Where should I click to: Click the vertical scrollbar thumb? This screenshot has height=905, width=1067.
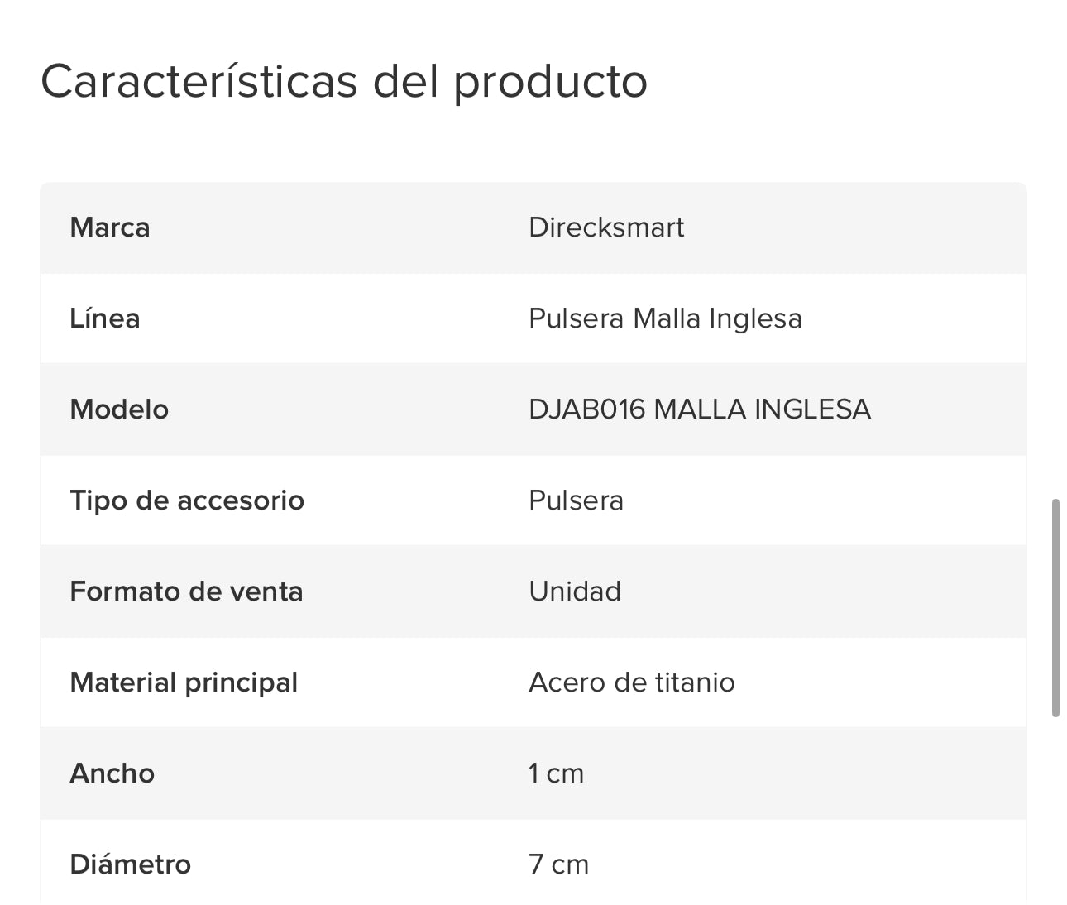1055,608
